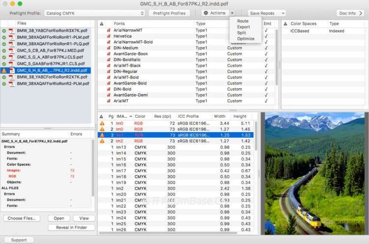369x244 pixels.
Task: Open Save Reports dropdown
Action: (x=267, y=13)
